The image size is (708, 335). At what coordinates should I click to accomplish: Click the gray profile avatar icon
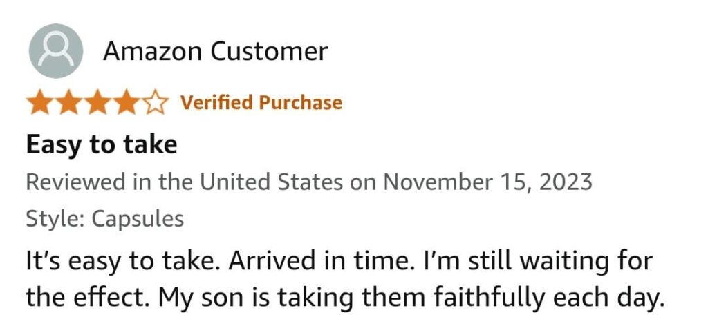click(55, 51)
